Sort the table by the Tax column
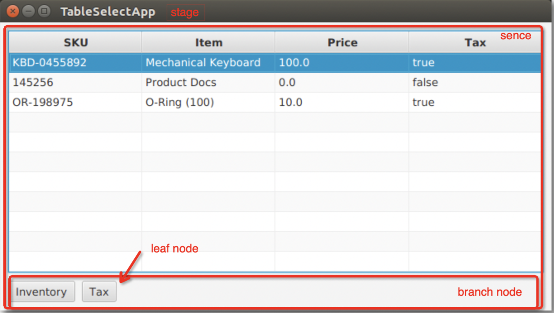The width and height of the screenshot is (554, 313). (x=475, y=42)
